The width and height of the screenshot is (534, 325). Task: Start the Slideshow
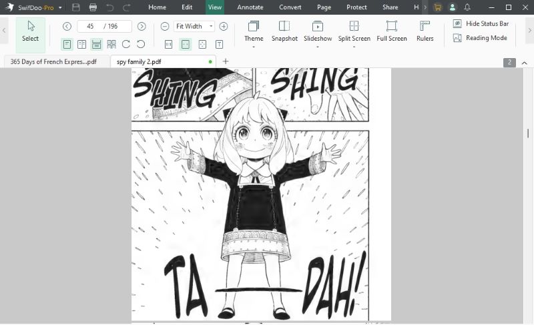(x=318, y=31)
